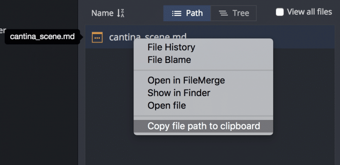Click the list icon on Path button

(177, 14)
